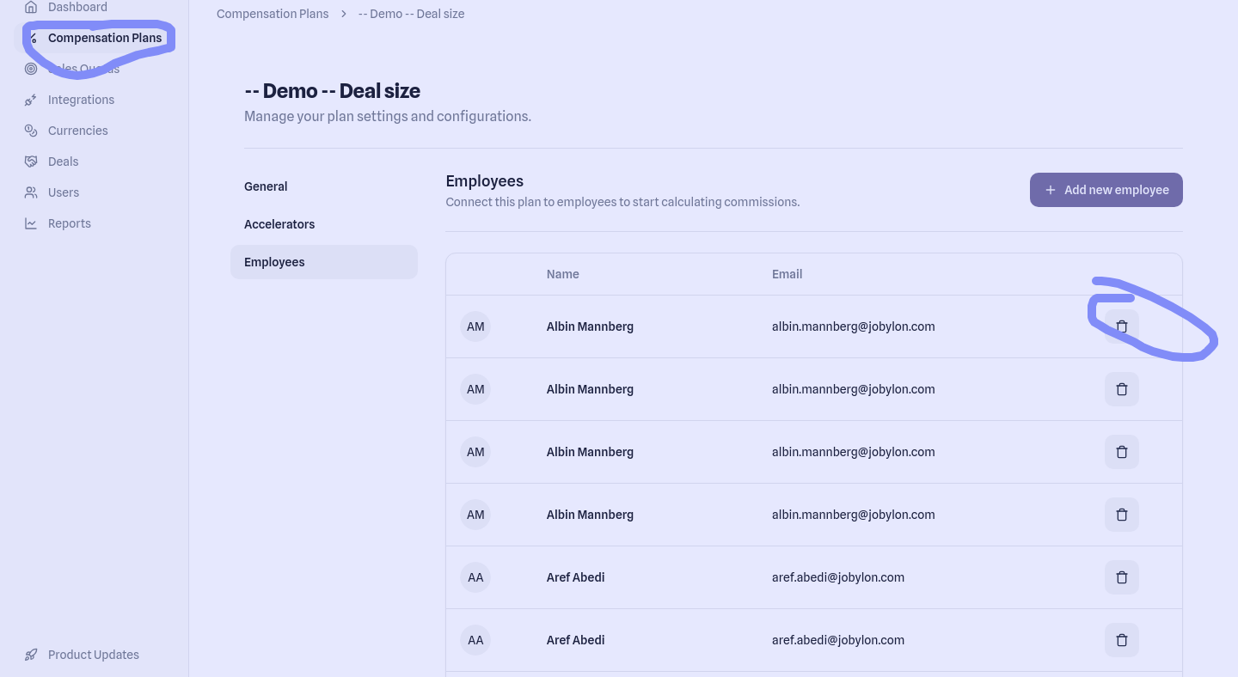Open the Accelerators tab

[x=279, y=224]
